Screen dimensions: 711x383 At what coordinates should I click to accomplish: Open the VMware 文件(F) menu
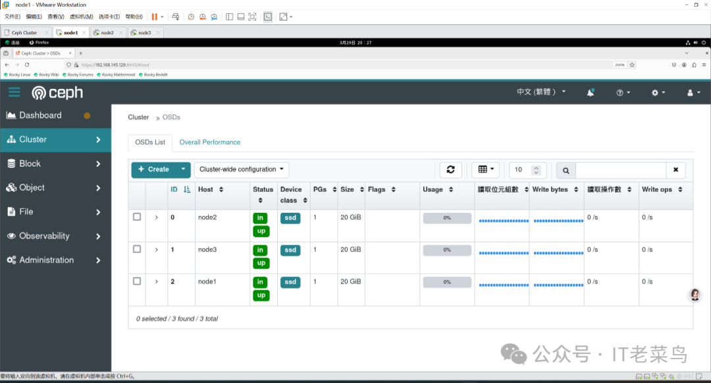point(13,16)
